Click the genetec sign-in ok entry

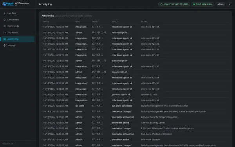click(x=121, y=94)
